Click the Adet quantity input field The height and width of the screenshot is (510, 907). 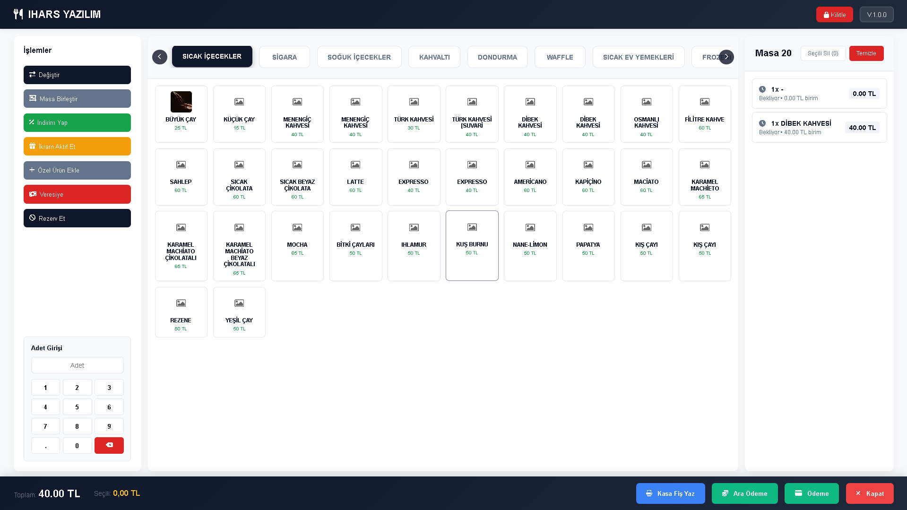tap(77, 365)
